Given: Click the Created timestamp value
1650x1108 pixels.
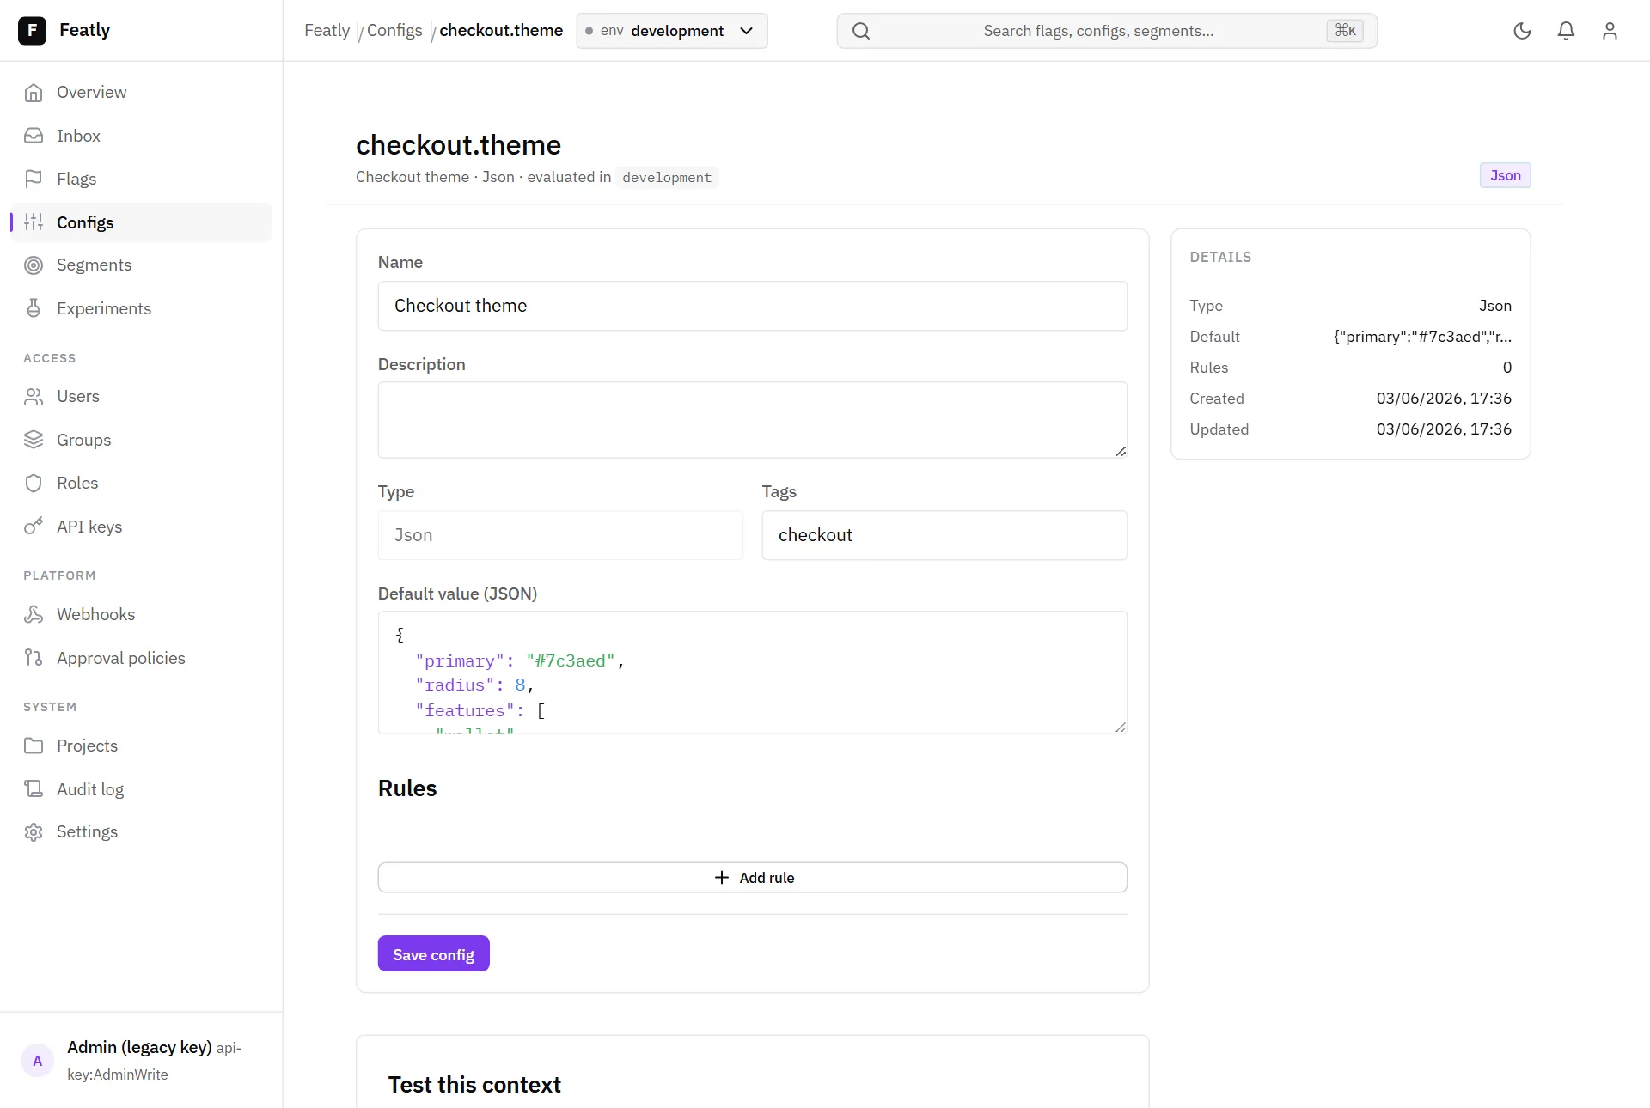Looking at the screenshot, I should pos(1444,399).
